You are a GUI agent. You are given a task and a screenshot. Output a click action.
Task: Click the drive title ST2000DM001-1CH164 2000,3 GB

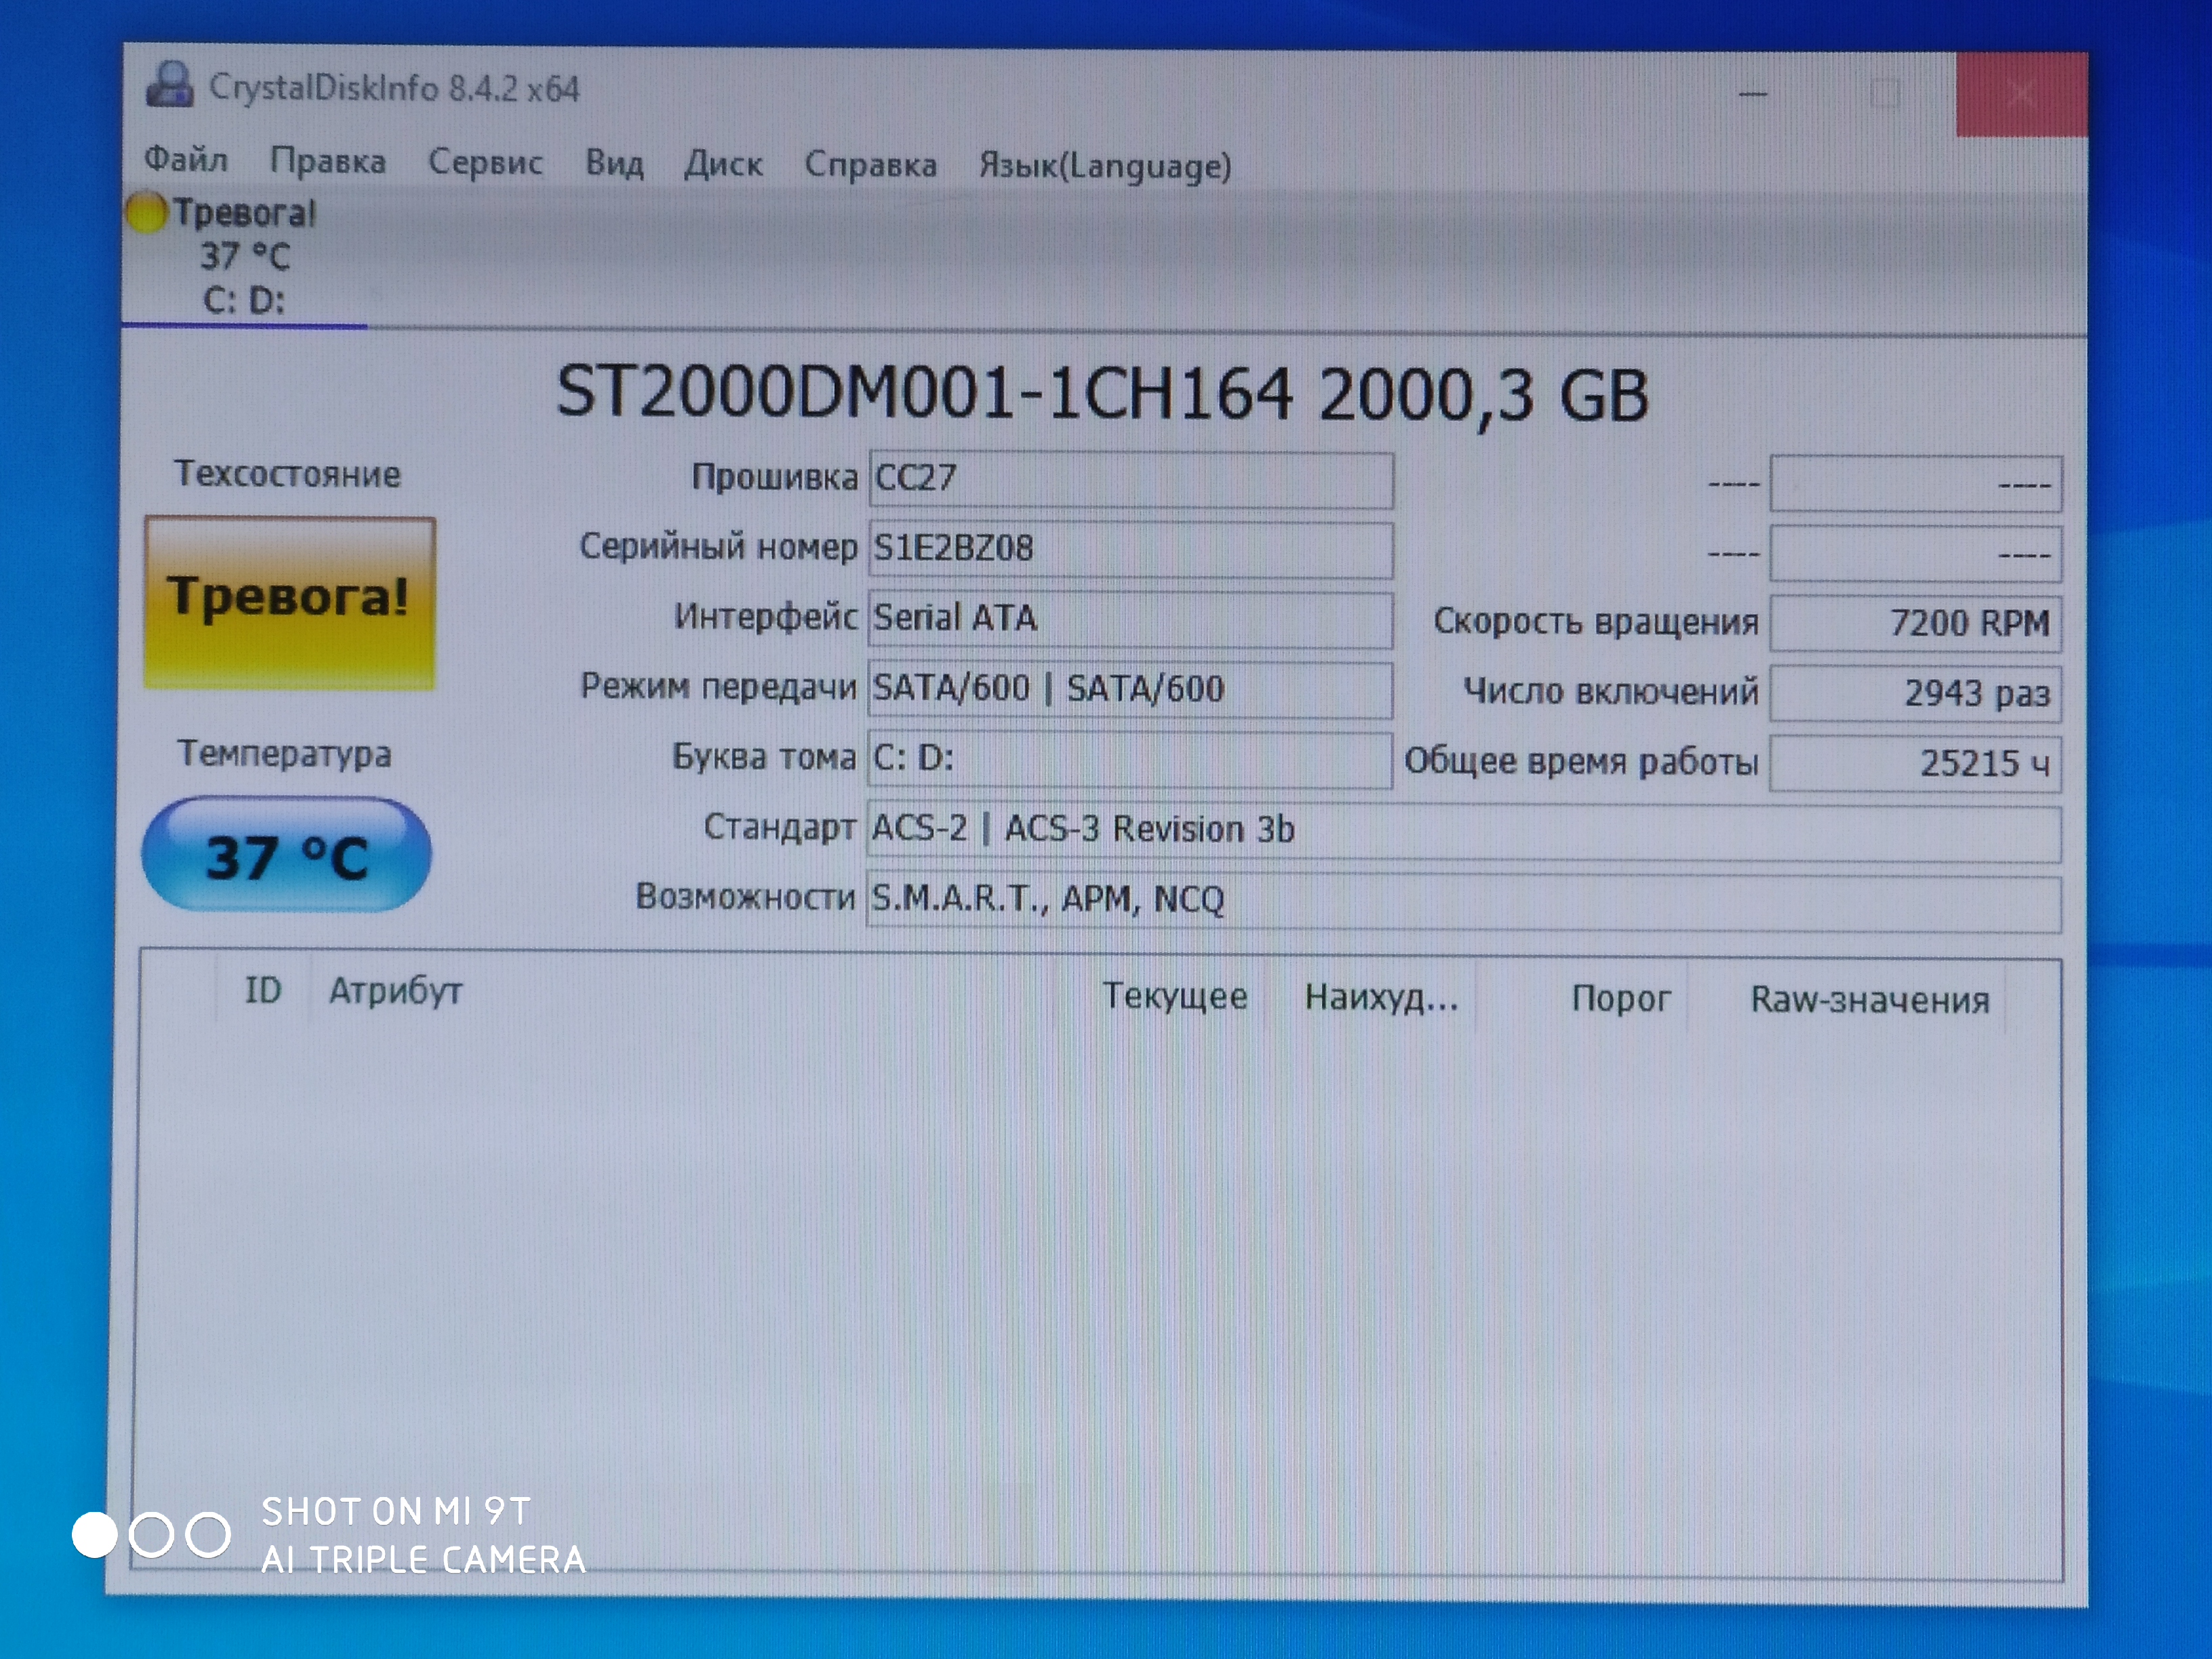[x=1102, y=394]
